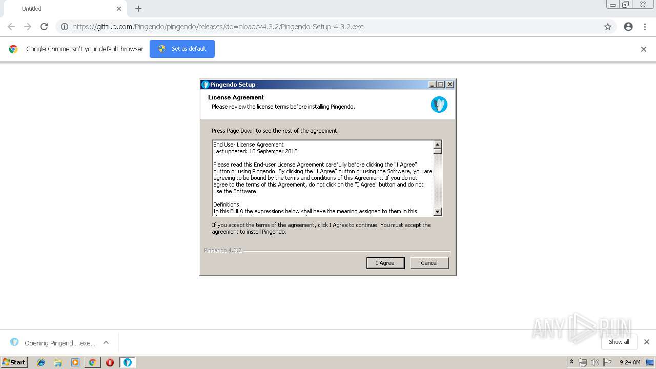Open the downloaded Pingendo exe item
This screenshot has height=369, width=656.
53,343
